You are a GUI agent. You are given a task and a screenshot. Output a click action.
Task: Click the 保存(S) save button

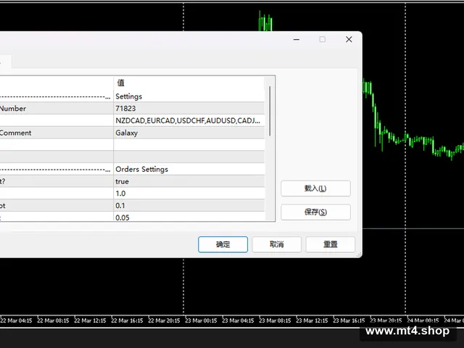point(315,212)
